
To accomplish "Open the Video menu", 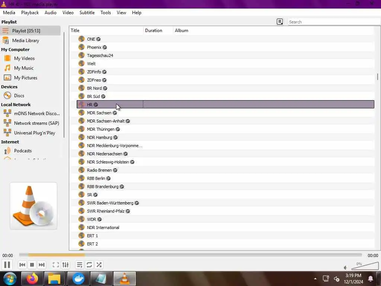I will pyautogui.click(x=68, y=13).
